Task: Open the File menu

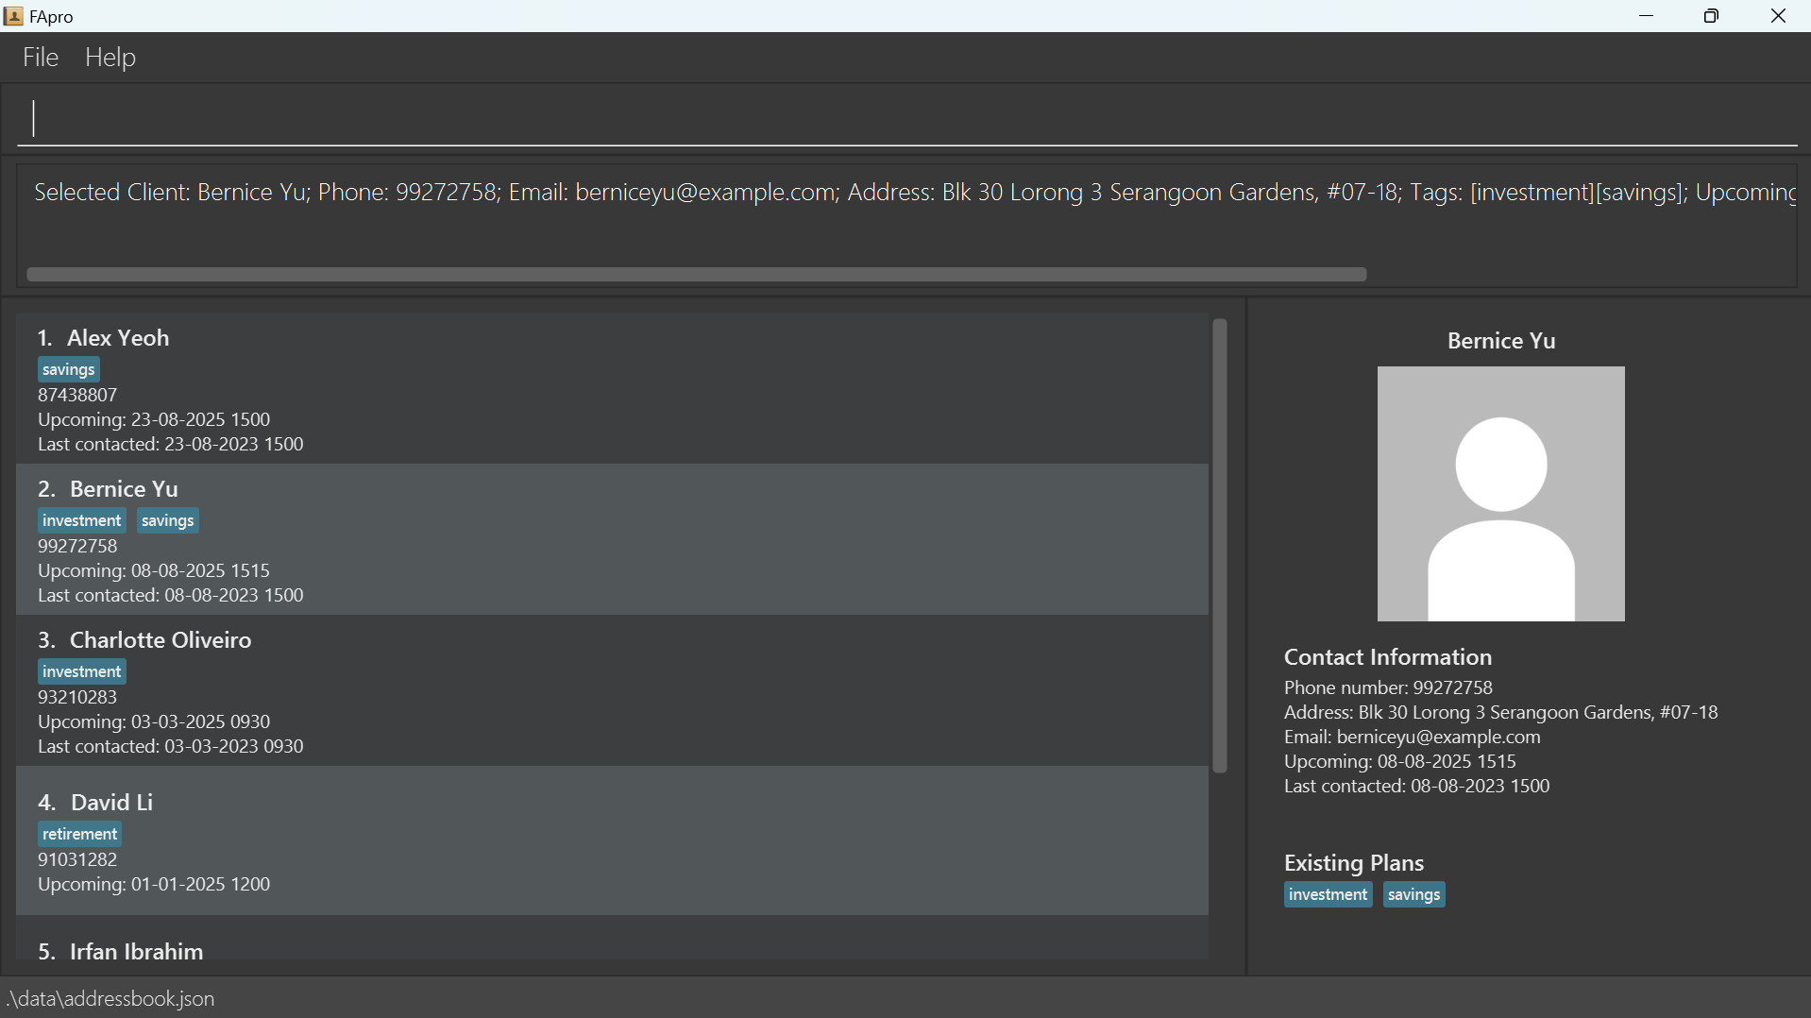Action: [x=41, y=58]
